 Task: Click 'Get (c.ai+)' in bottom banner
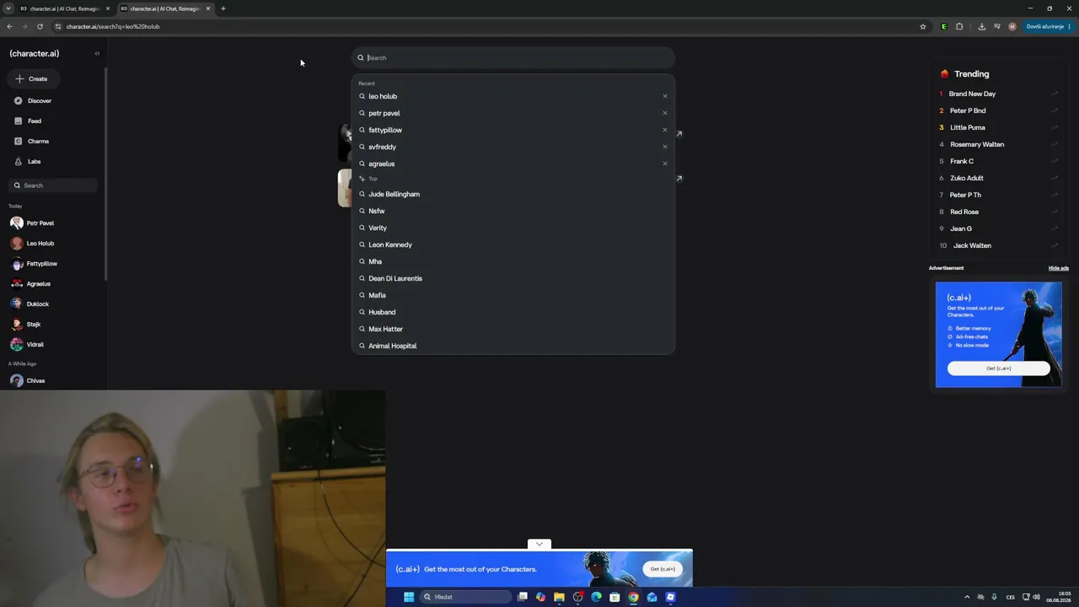[x=663, y=569]
